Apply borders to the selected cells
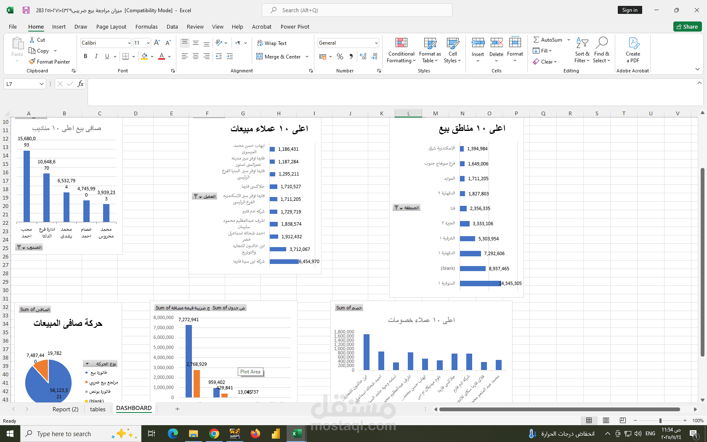This screenshot has width=707, height=442. (125, 56)
